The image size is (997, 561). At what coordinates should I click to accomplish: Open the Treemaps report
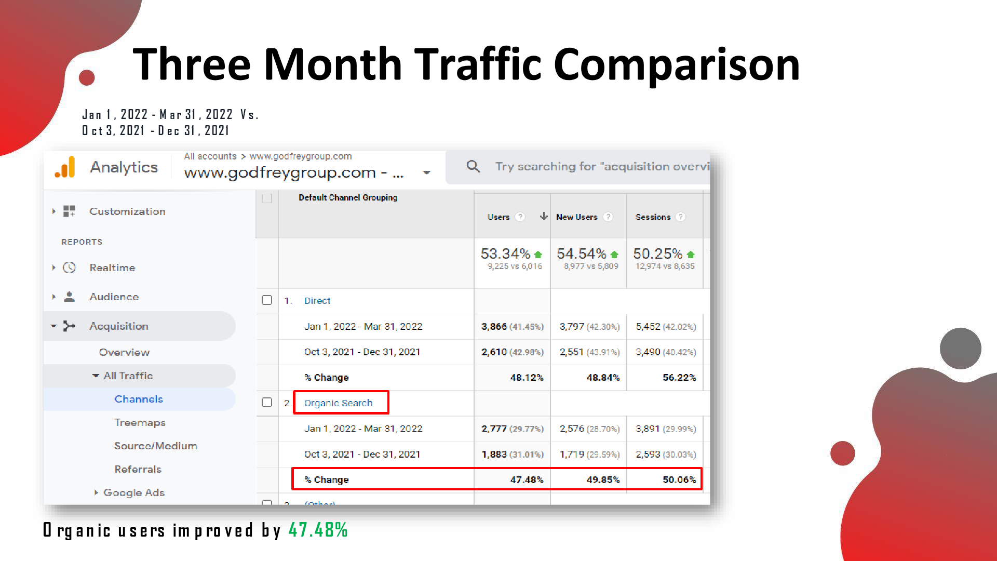[x=140, y=422]
